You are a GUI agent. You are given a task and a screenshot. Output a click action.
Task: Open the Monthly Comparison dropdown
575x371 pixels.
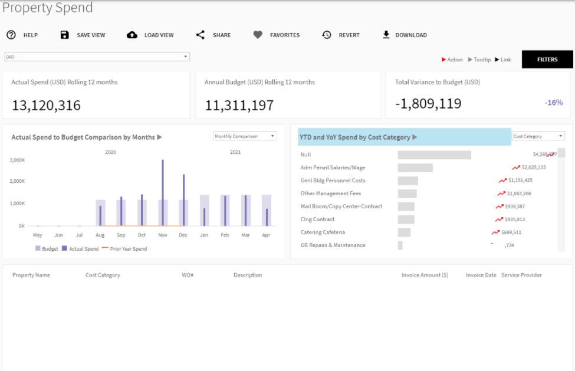point(272,136)
